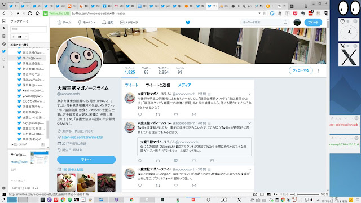This screenshot has width=361, height=203.
Task: Click down chevron on mysql-uniq.rb desktop widget
Action: 346,118
